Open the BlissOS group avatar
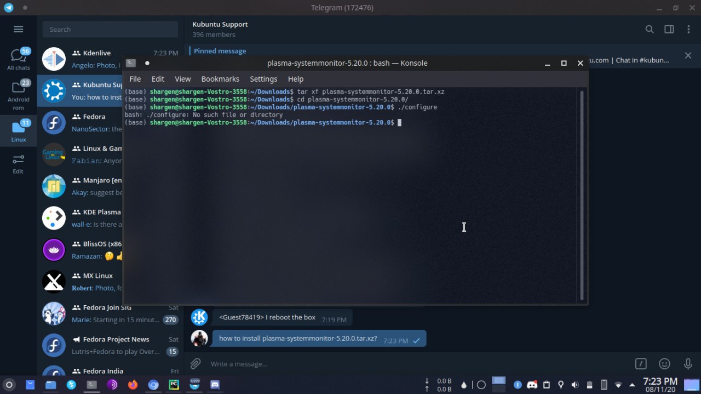This screenshot has height=394, width=701. pos(54,250)
